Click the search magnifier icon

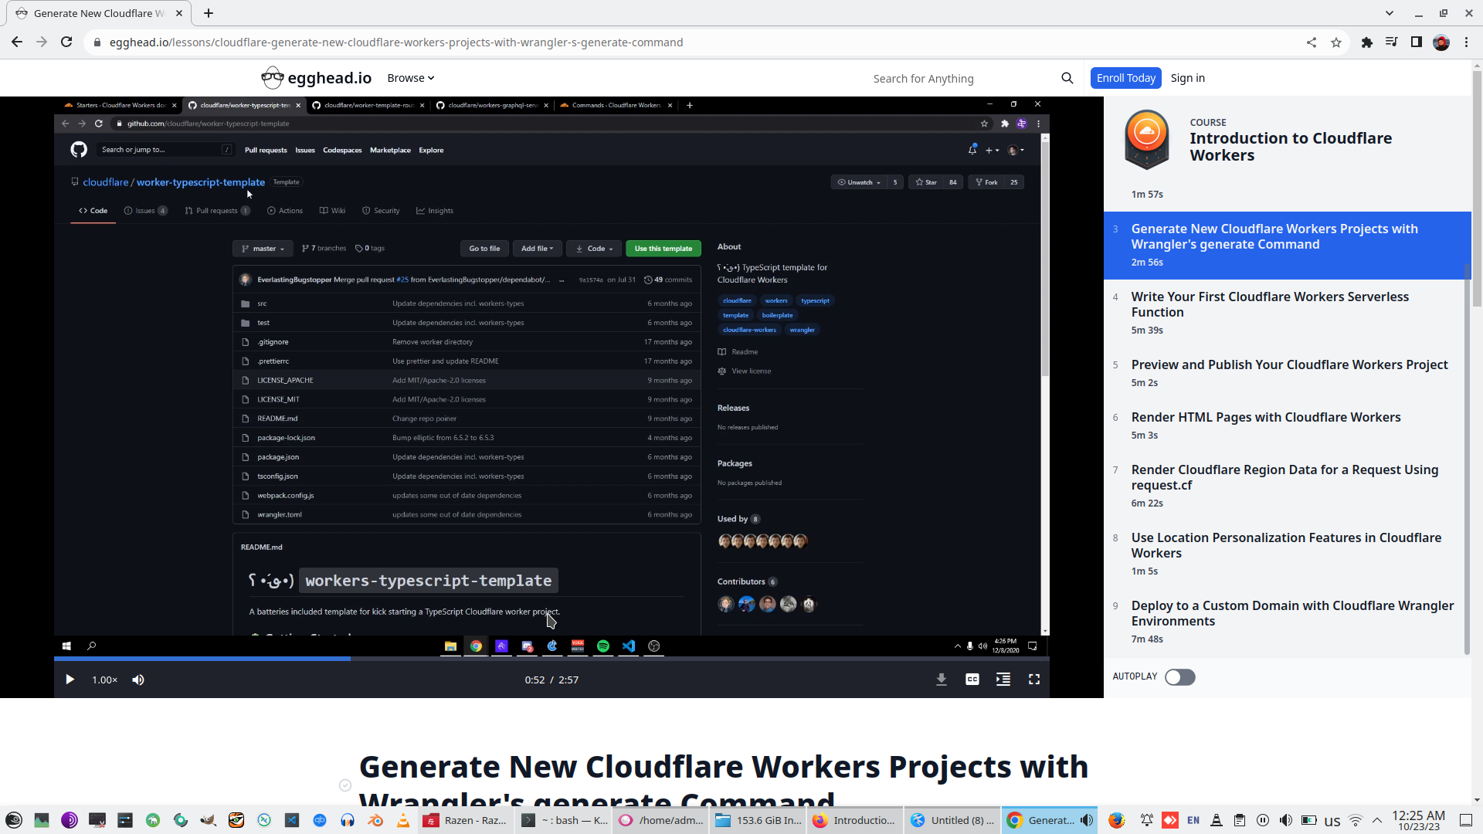tap(1067, 78)
